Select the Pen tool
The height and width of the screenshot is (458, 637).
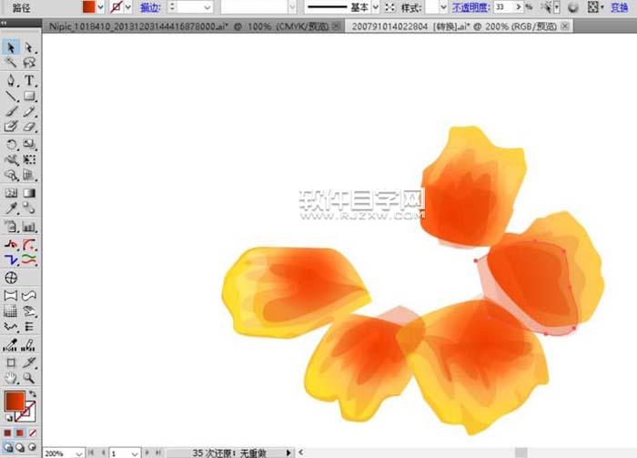[11, 80]
